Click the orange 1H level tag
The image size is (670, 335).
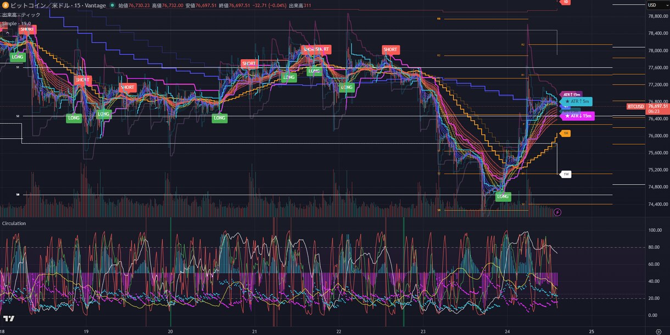pos(566,133)
